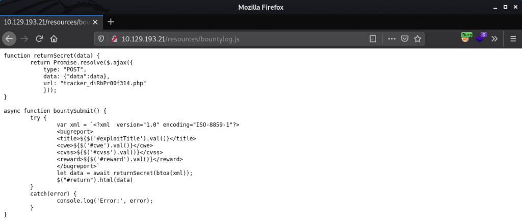The width and height of the screenshot is (522, 222).
Task: Show tracking protection shield info
Action: point(101,38)
